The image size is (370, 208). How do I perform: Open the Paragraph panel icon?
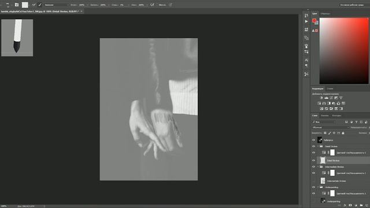(x=306, y=65)
